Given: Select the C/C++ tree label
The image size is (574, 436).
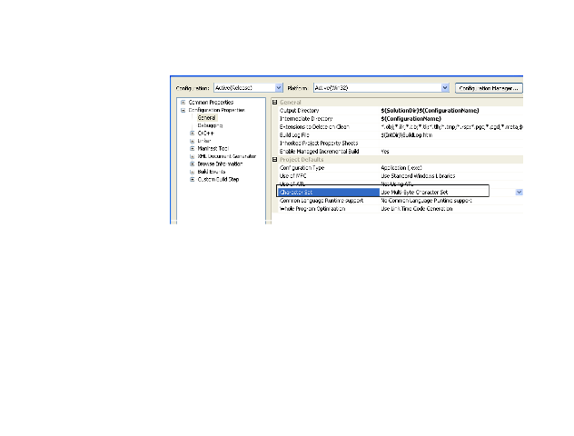Looking at the screenshot, I should pos(205,134).
